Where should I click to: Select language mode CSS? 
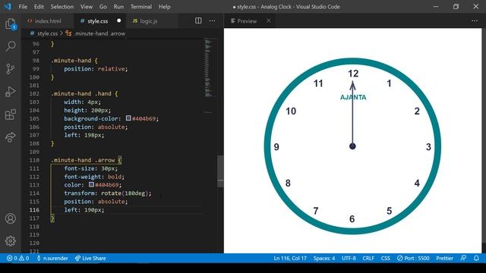click(x=386, y=258)
